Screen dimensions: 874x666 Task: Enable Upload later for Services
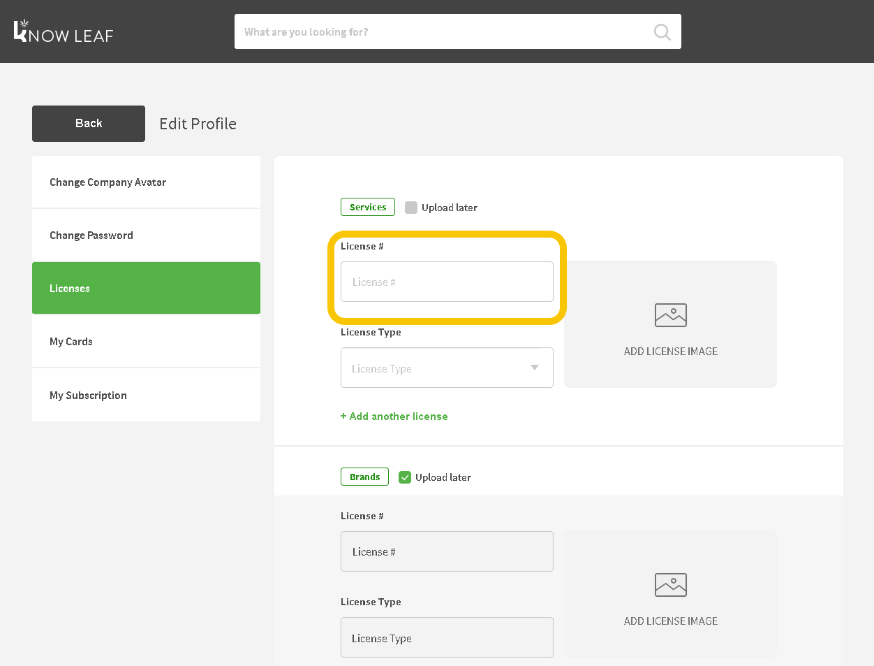point(411,208)
